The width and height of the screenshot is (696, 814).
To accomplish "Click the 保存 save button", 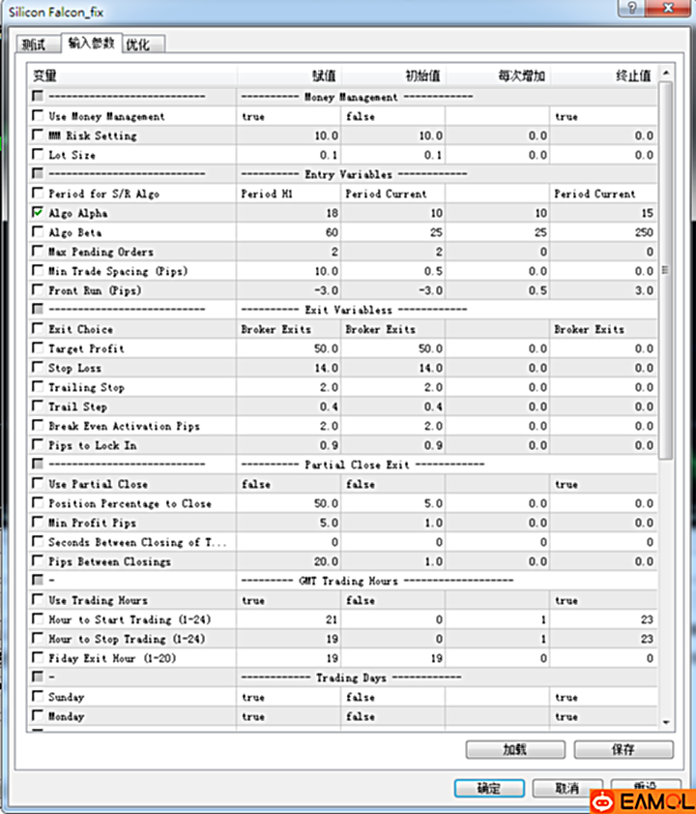I will [x=623, y=750].
